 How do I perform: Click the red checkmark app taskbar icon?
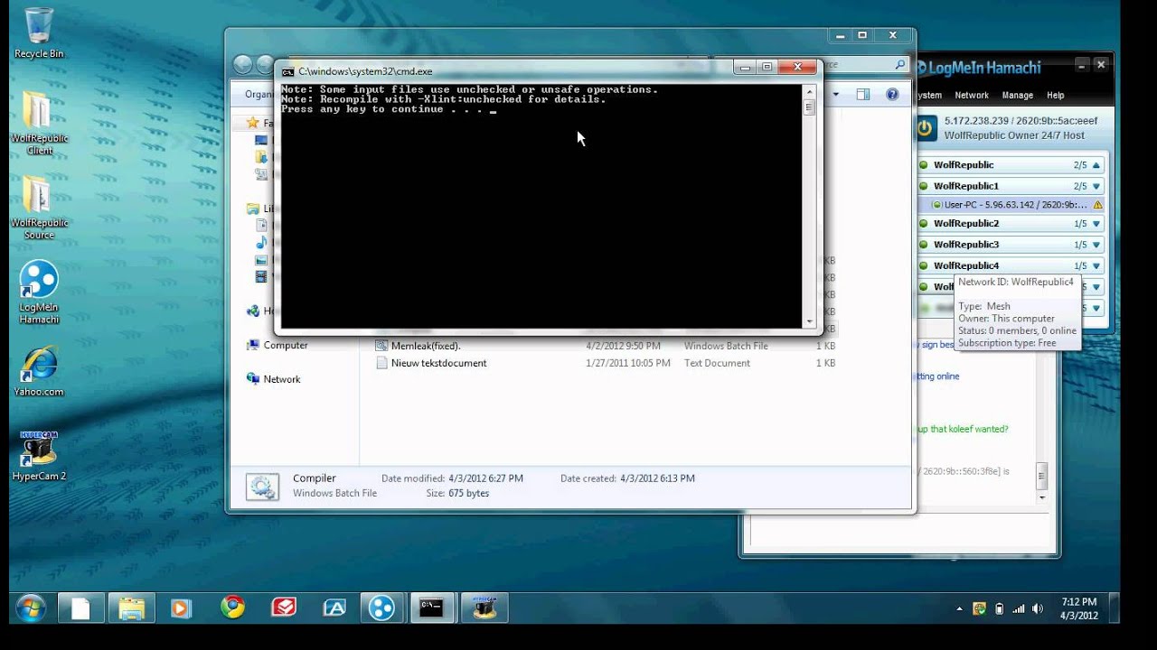tap(284, 608)
